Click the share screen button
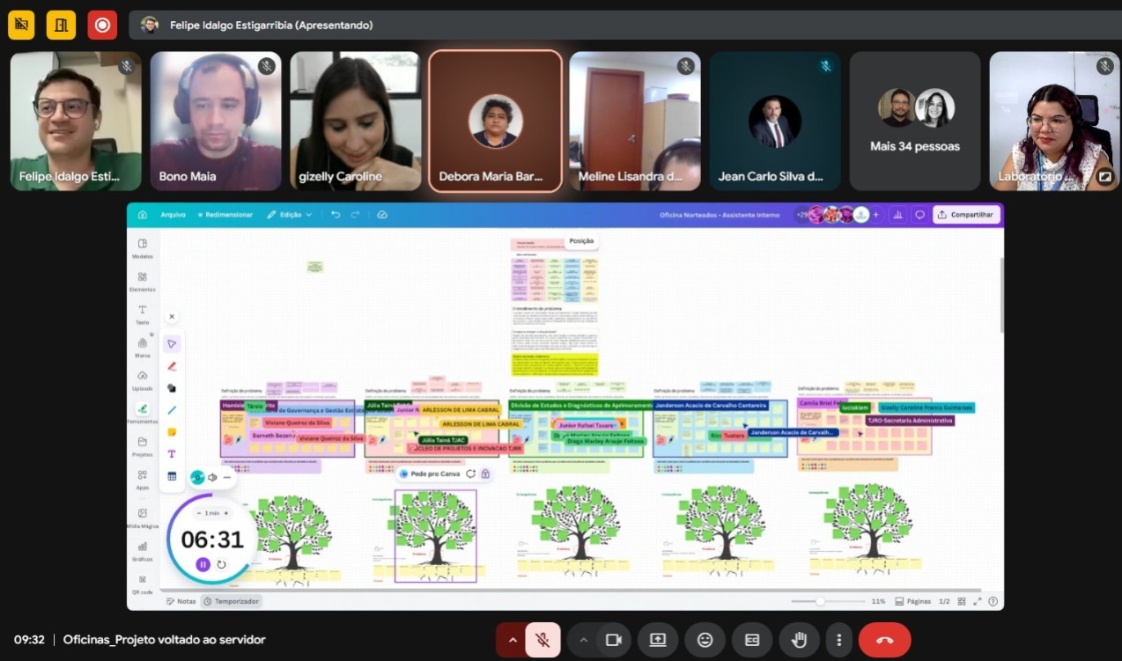 (658, 640)
